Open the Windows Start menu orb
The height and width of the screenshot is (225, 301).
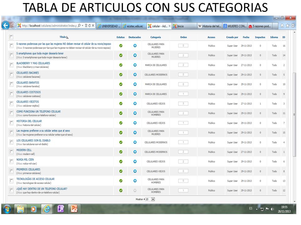(7, 209)
